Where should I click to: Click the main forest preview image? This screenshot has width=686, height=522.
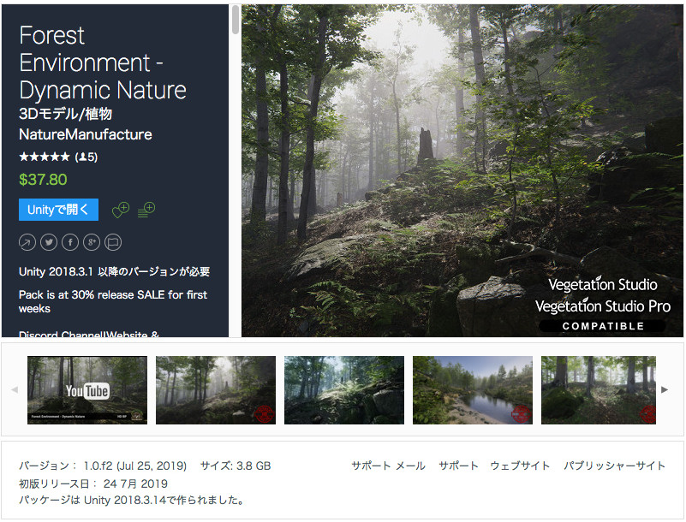462,170
